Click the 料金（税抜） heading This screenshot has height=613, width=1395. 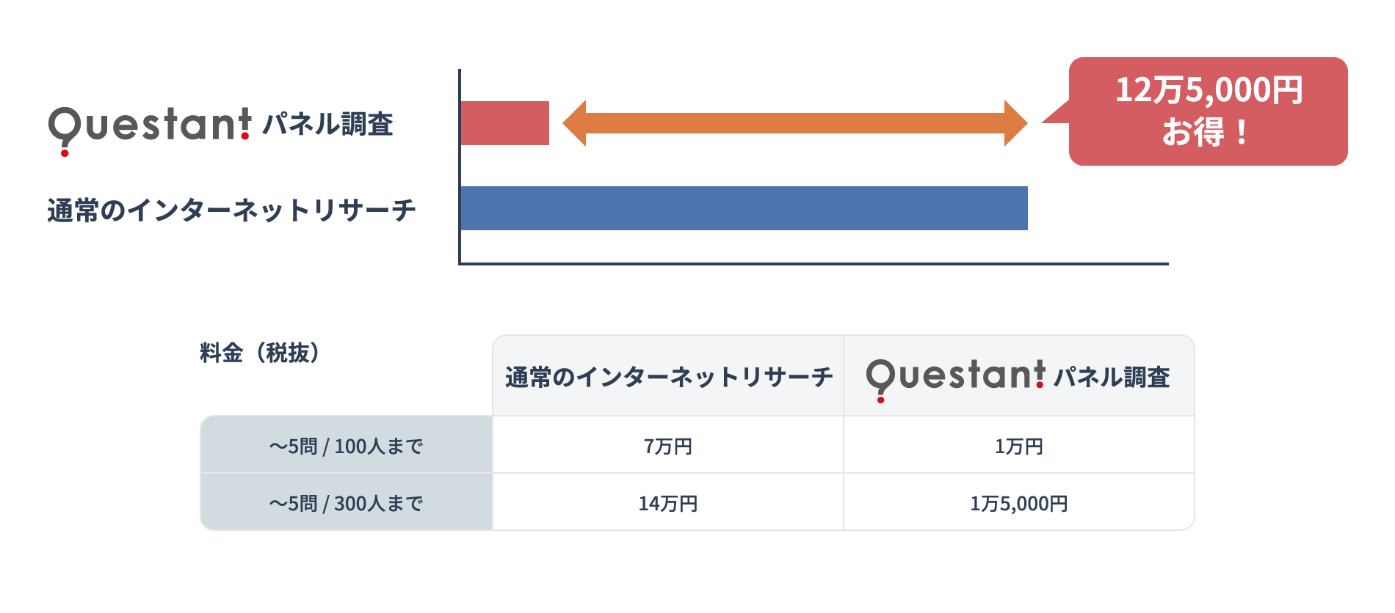point(260,353)
